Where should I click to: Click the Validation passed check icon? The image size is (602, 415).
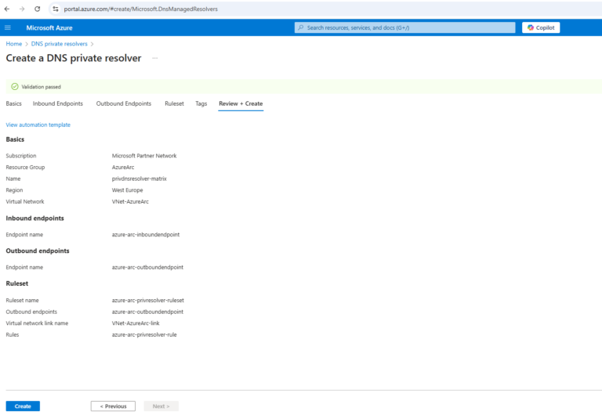coord(15,87)
